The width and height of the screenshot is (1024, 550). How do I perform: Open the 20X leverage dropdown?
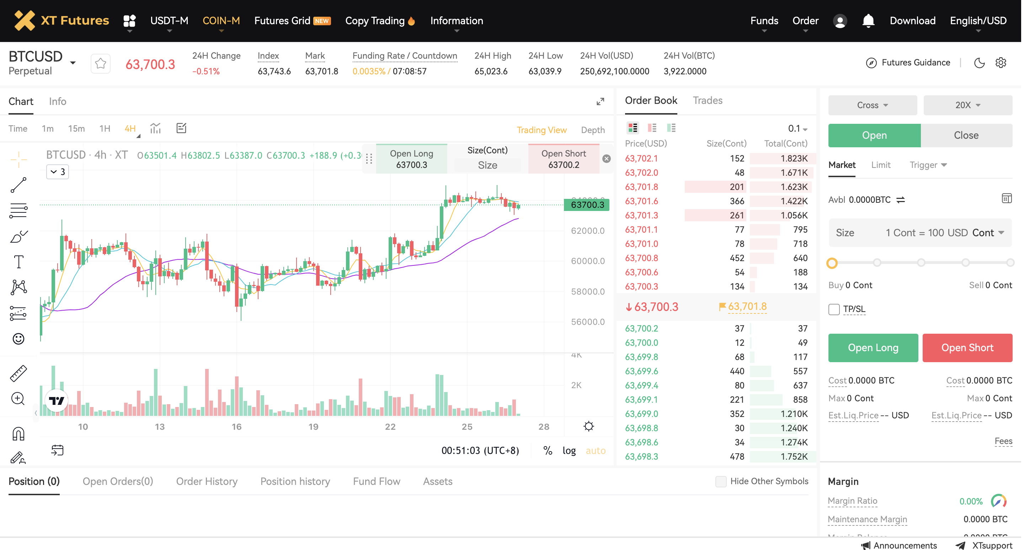(x=967, y=105)
